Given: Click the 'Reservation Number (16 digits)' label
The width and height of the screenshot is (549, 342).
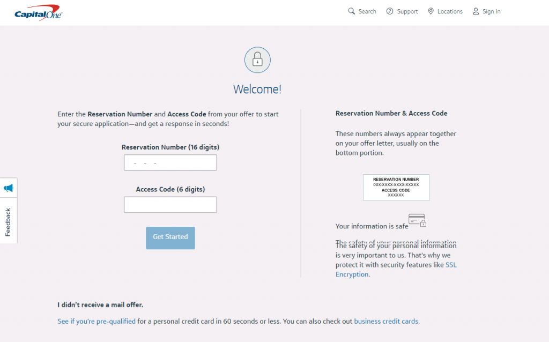Looking at the screenshot, I should (x=170, y=147).
